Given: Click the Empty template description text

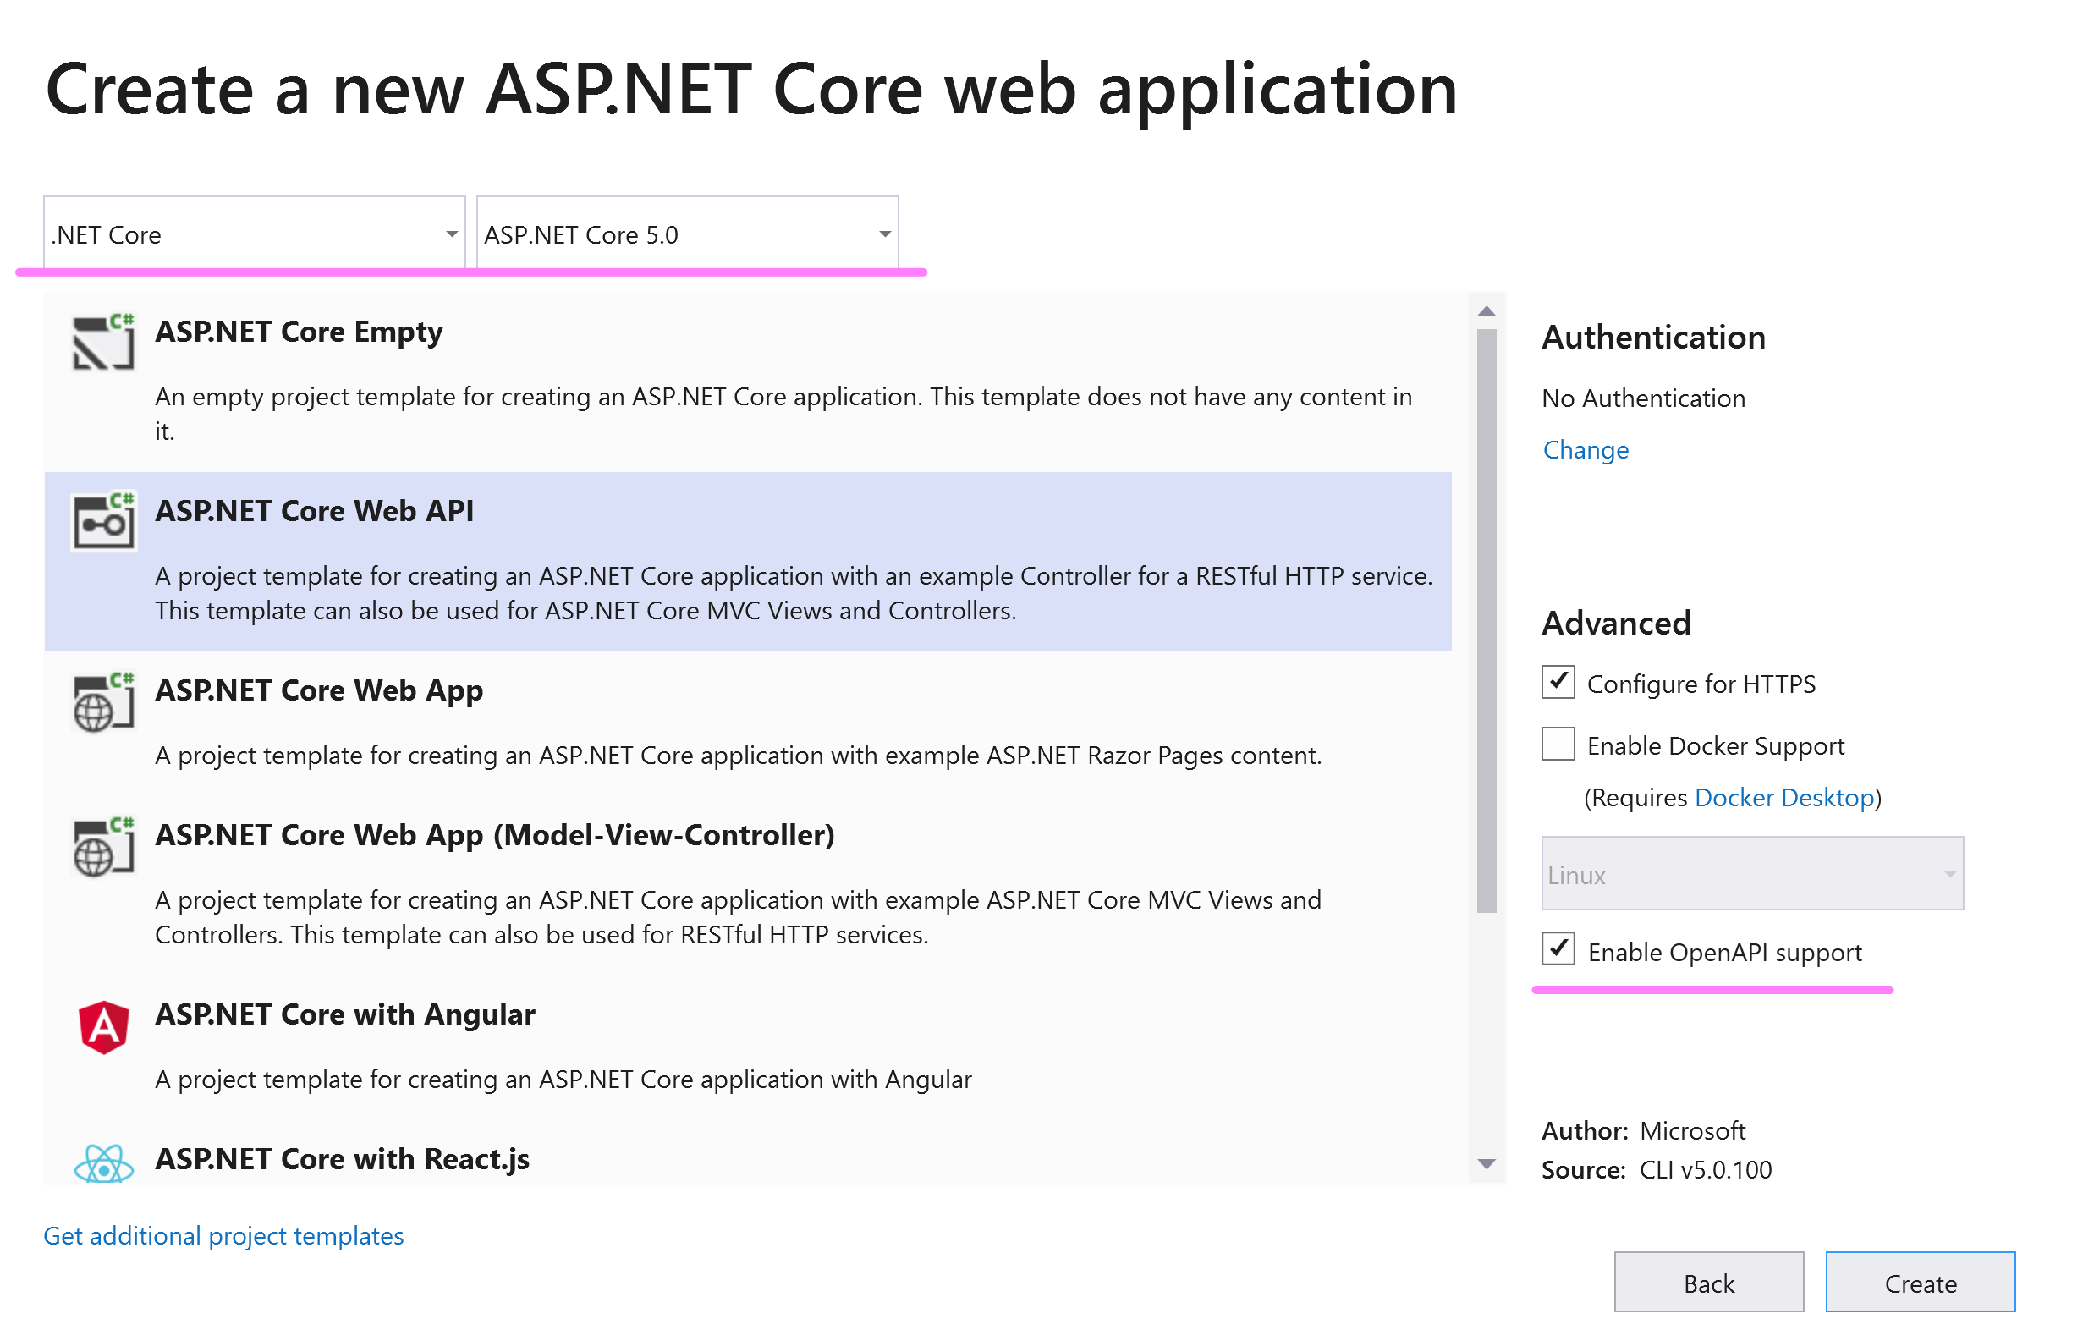Looking at the screenshot, I should pos(783,413).
